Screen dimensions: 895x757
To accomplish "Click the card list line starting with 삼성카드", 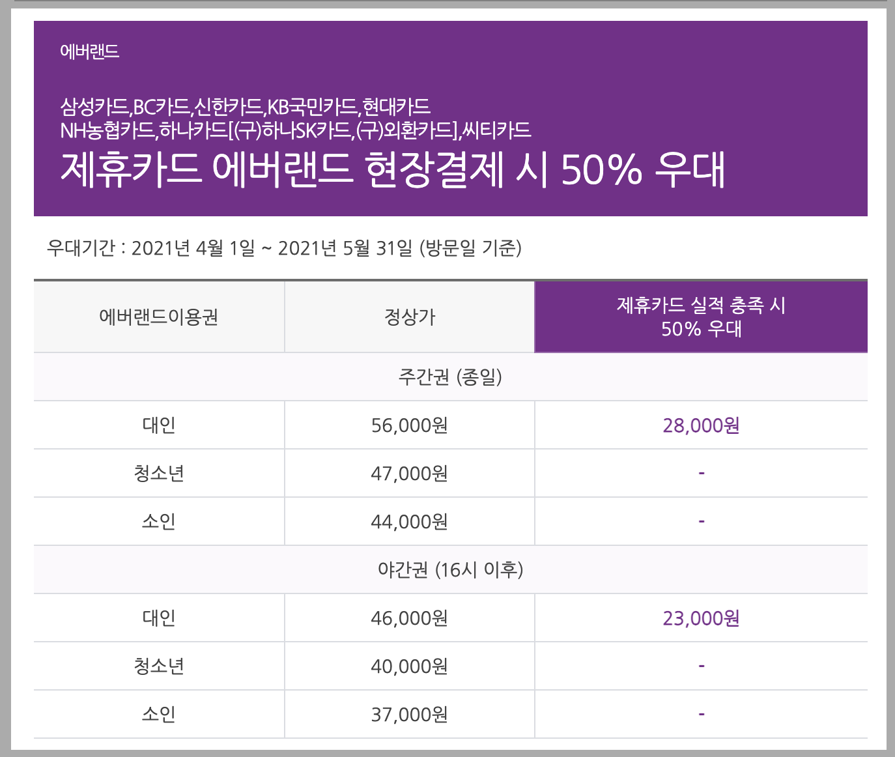I will click(245, 106).
